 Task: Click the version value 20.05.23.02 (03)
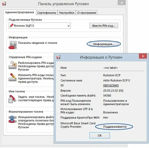pyautogui.click(x=113, y=91)
